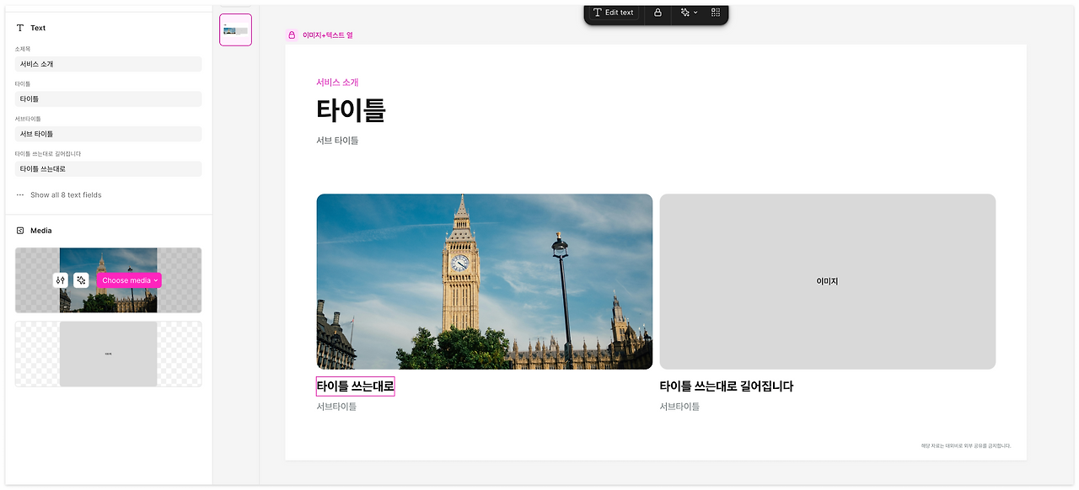1079x490 pixels.
Task: Select the page thumbnail in the left strip
Action: pyautogui.click(x=235, y=29)
